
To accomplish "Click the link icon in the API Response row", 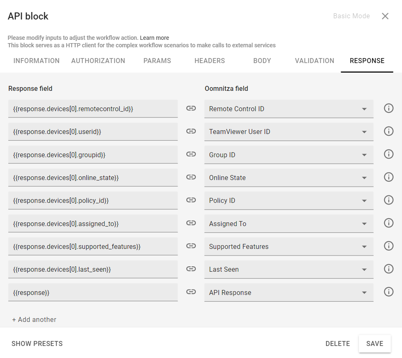I will [191, 292].
